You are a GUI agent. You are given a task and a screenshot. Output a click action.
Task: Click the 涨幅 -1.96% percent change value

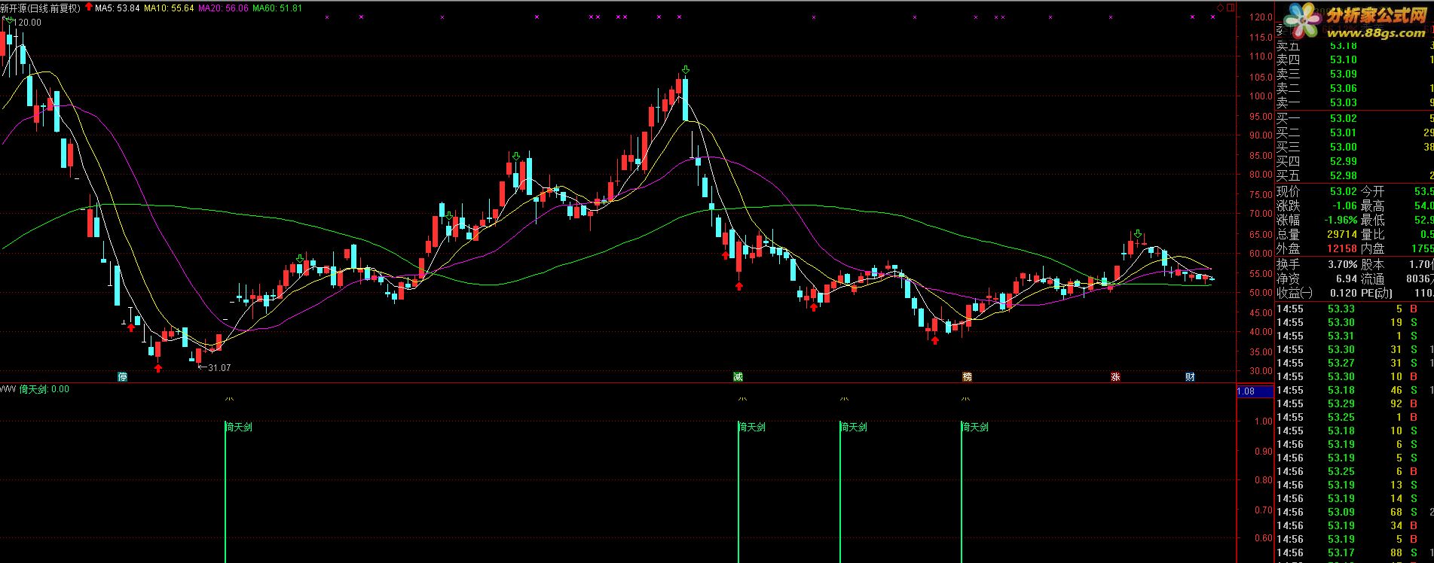point(1341,221)
